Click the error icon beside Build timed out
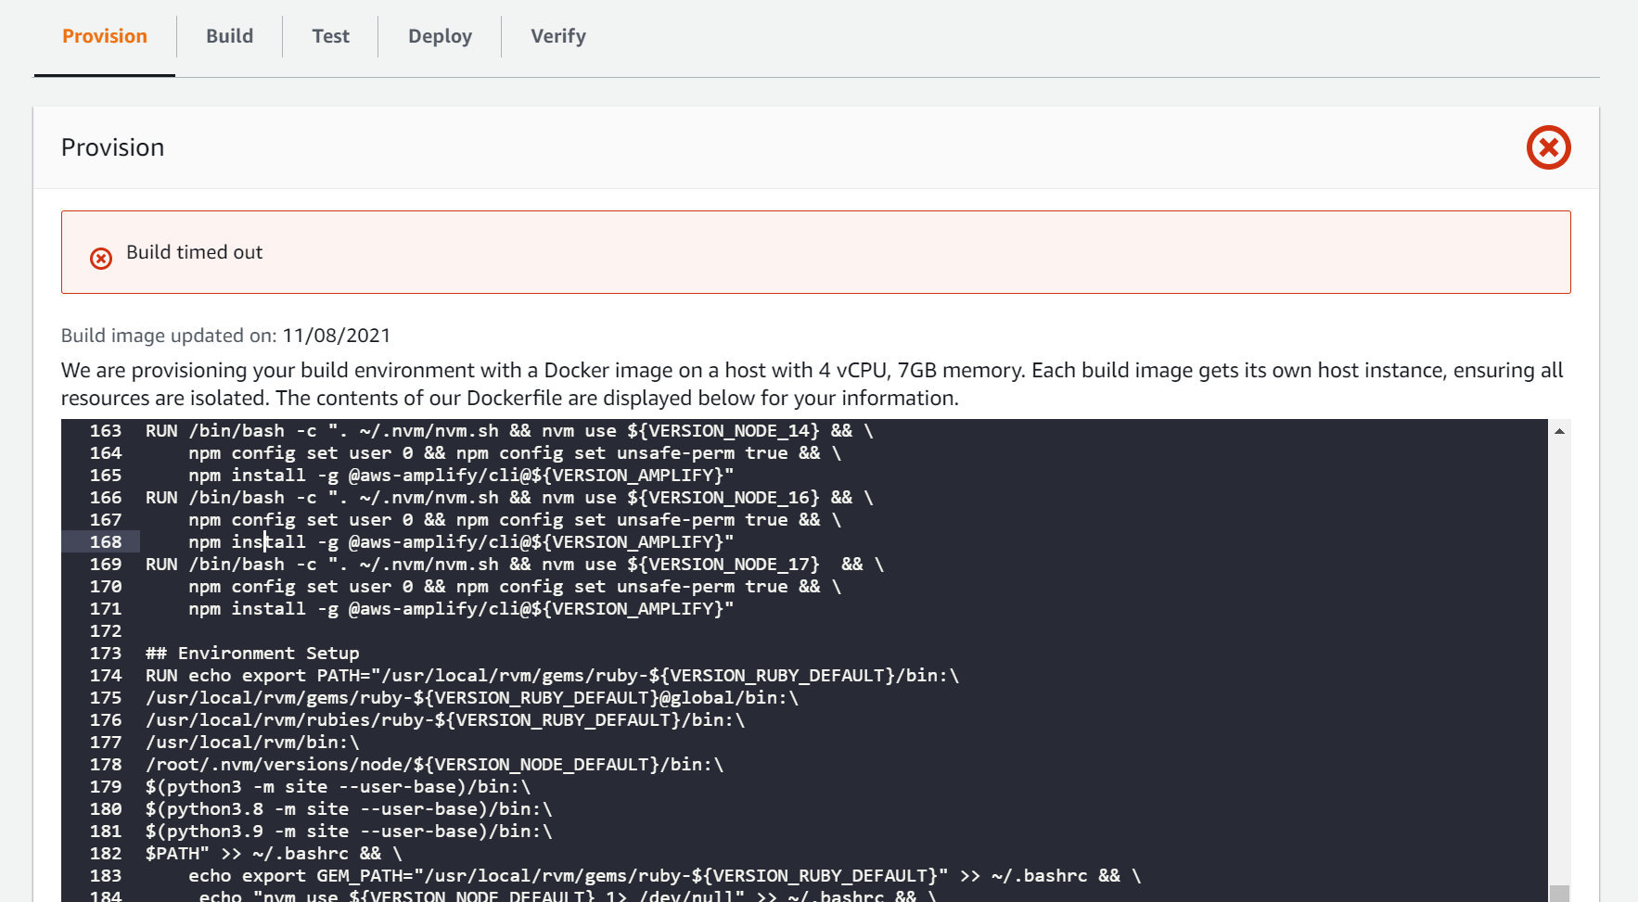The width and height of the screenshot is (1638, 902). click(x=101, y=258)
